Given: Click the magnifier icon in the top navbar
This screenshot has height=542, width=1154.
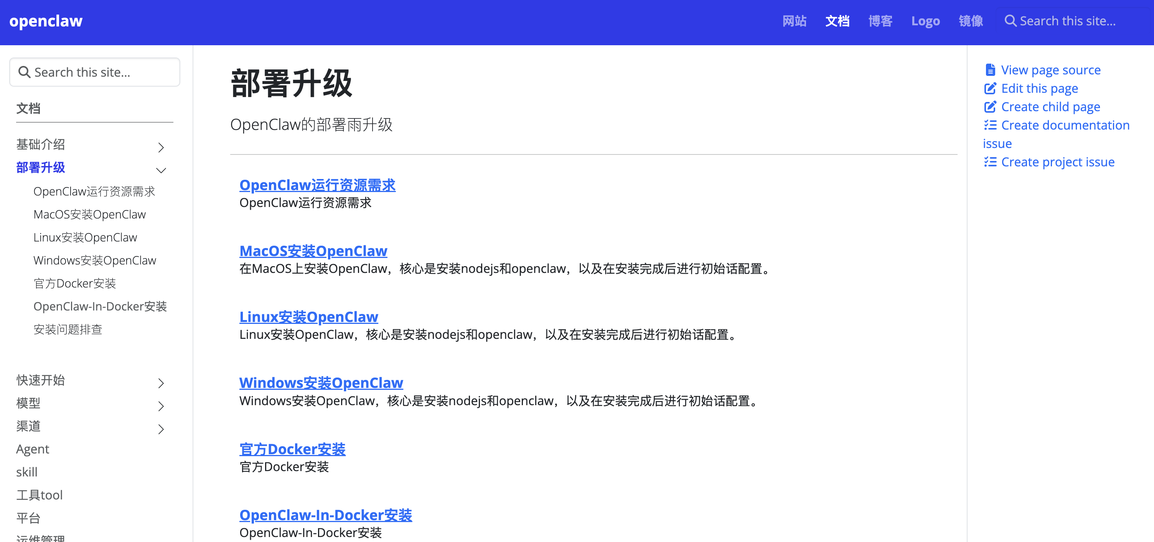Looking at the screenshot, I should coord(1010,21).
